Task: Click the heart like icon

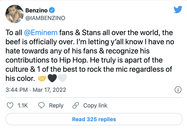Action: [x=10, y=105]
